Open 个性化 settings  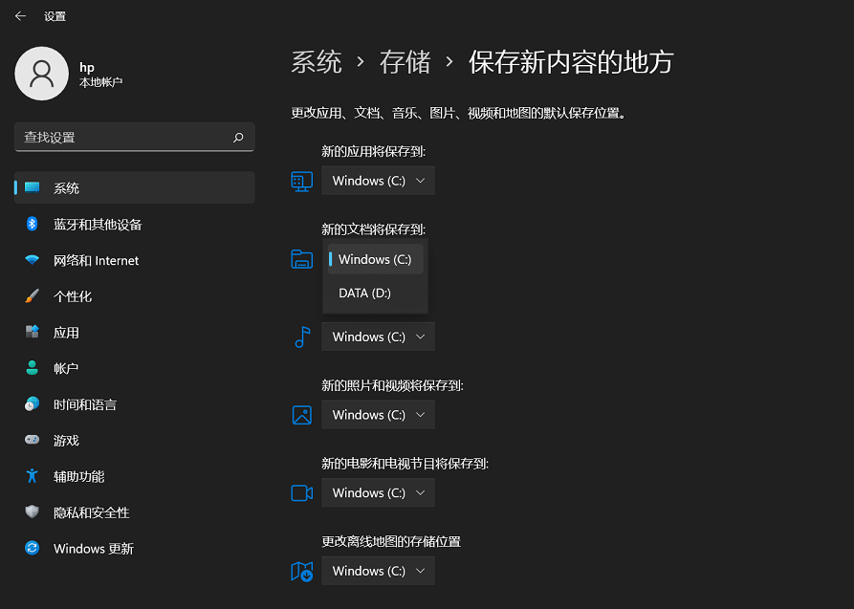[x=135, y=295]
